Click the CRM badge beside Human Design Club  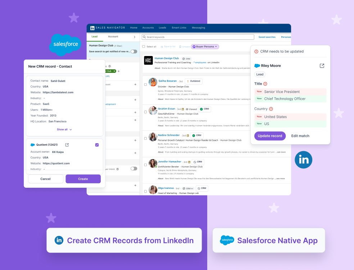click(187, 59)
